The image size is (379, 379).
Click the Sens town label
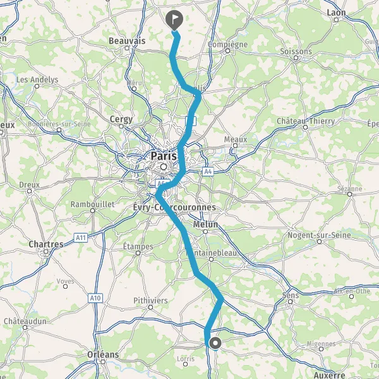291,296
